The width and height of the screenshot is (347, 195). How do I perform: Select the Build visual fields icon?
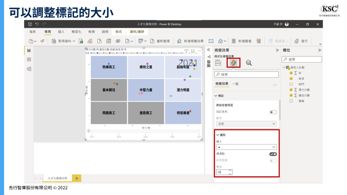pos(218,63)
